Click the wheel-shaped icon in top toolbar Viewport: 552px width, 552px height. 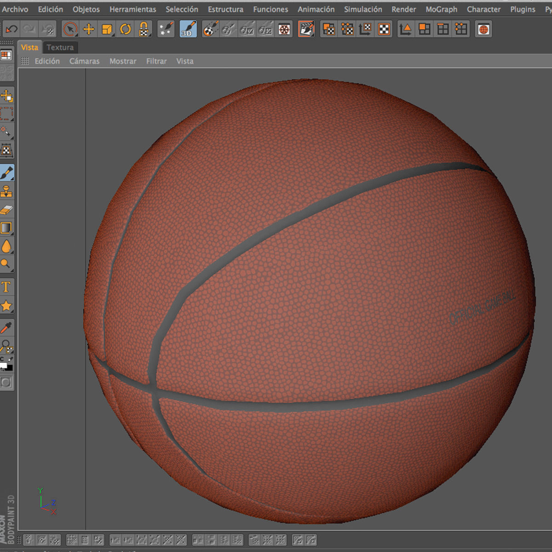(285, 29)
